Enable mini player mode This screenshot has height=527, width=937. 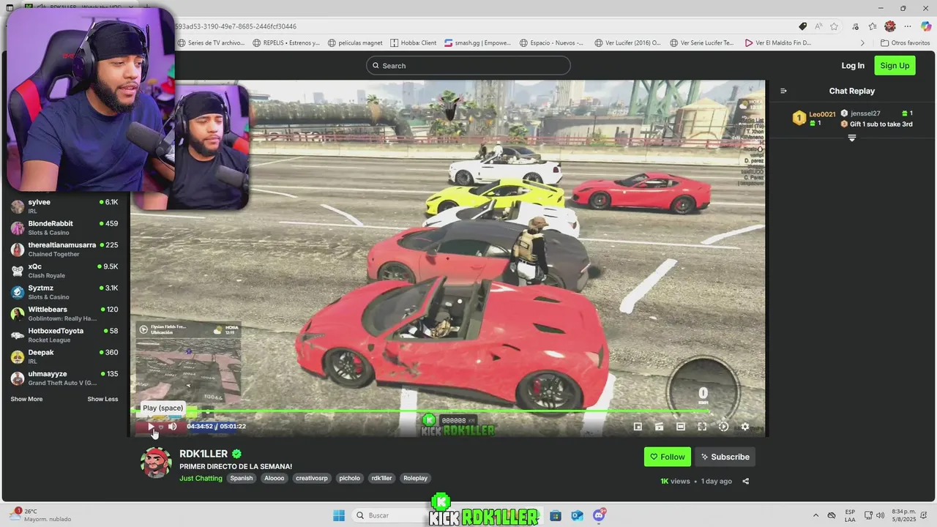coord(638,427)
